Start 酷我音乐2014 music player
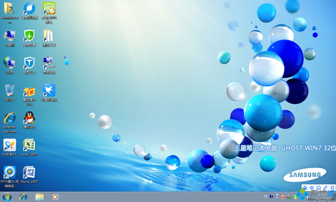336x202 pixels. [x=29, y=91]
